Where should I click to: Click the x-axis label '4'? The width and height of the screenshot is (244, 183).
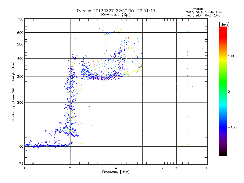tap(116, 168)
